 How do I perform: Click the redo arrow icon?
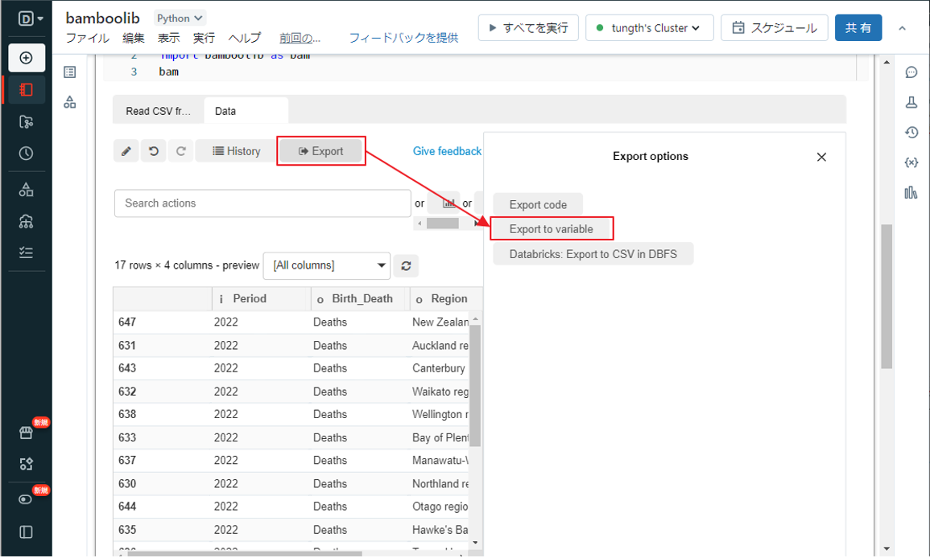(x=181, y=151)
